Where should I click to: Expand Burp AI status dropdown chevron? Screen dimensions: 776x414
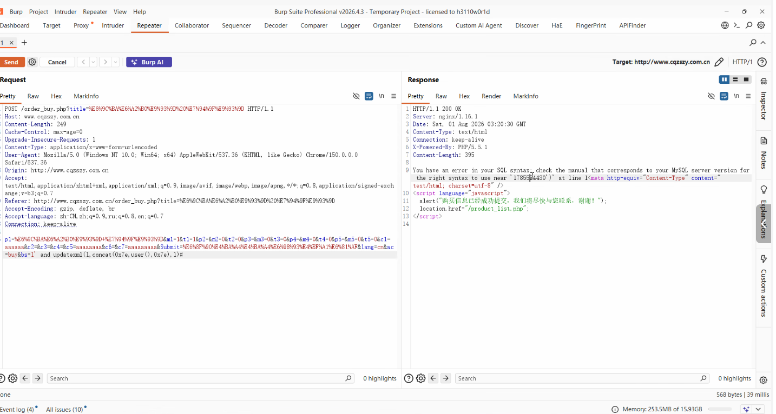(x=759, y=409)
